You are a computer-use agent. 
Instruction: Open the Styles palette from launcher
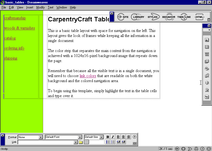coord(153,17)
